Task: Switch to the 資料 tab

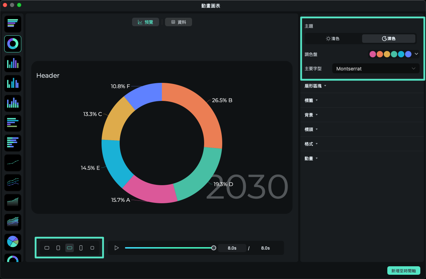Action: point(179,22)
